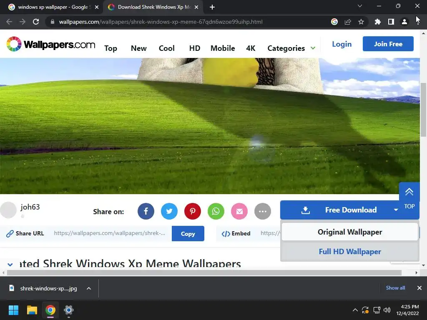Open the Cool wallpapers menu
This screenshot has height=320, width=427.
166,48
